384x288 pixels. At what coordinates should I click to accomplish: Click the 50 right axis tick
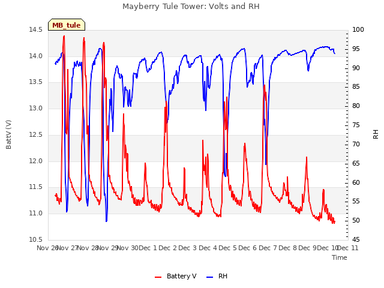(356, 221)
